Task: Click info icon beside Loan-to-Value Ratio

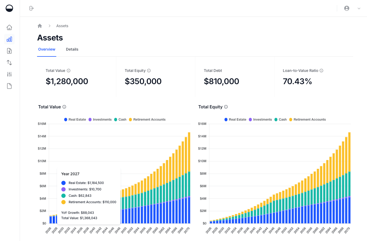Action: pos(321,71)
